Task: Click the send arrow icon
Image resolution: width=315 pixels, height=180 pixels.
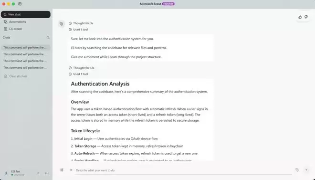Action: 306,170
